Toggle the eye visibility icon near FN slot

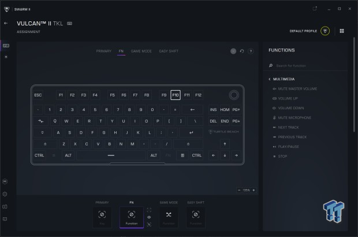click(x=149, y=217)
